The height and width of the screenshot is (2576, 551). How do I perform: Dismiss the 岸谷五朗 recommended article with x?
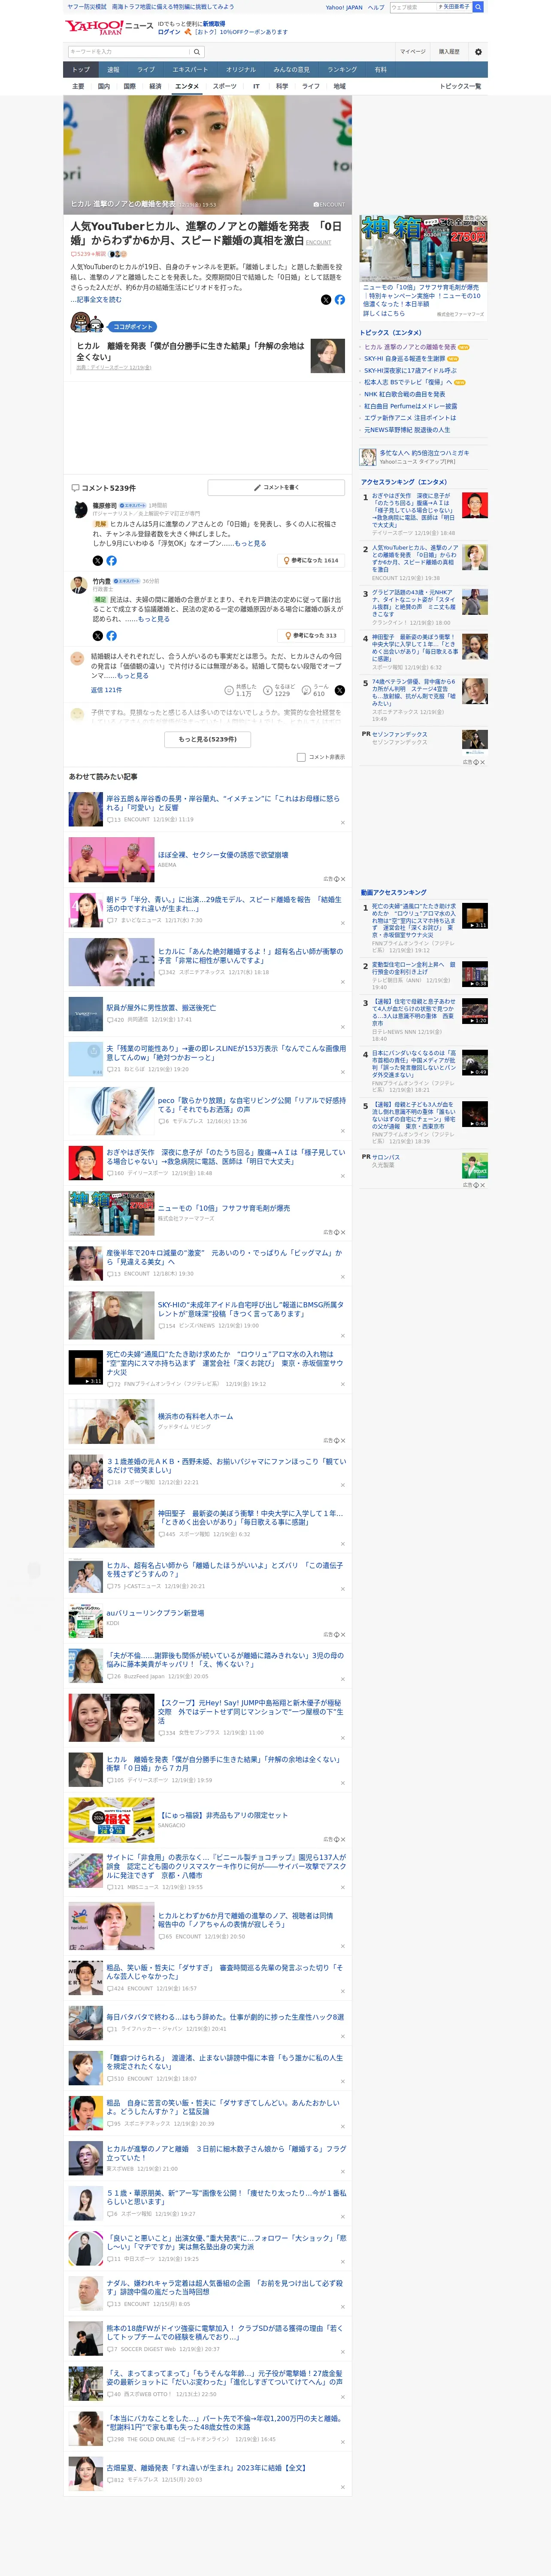[343, 822]
